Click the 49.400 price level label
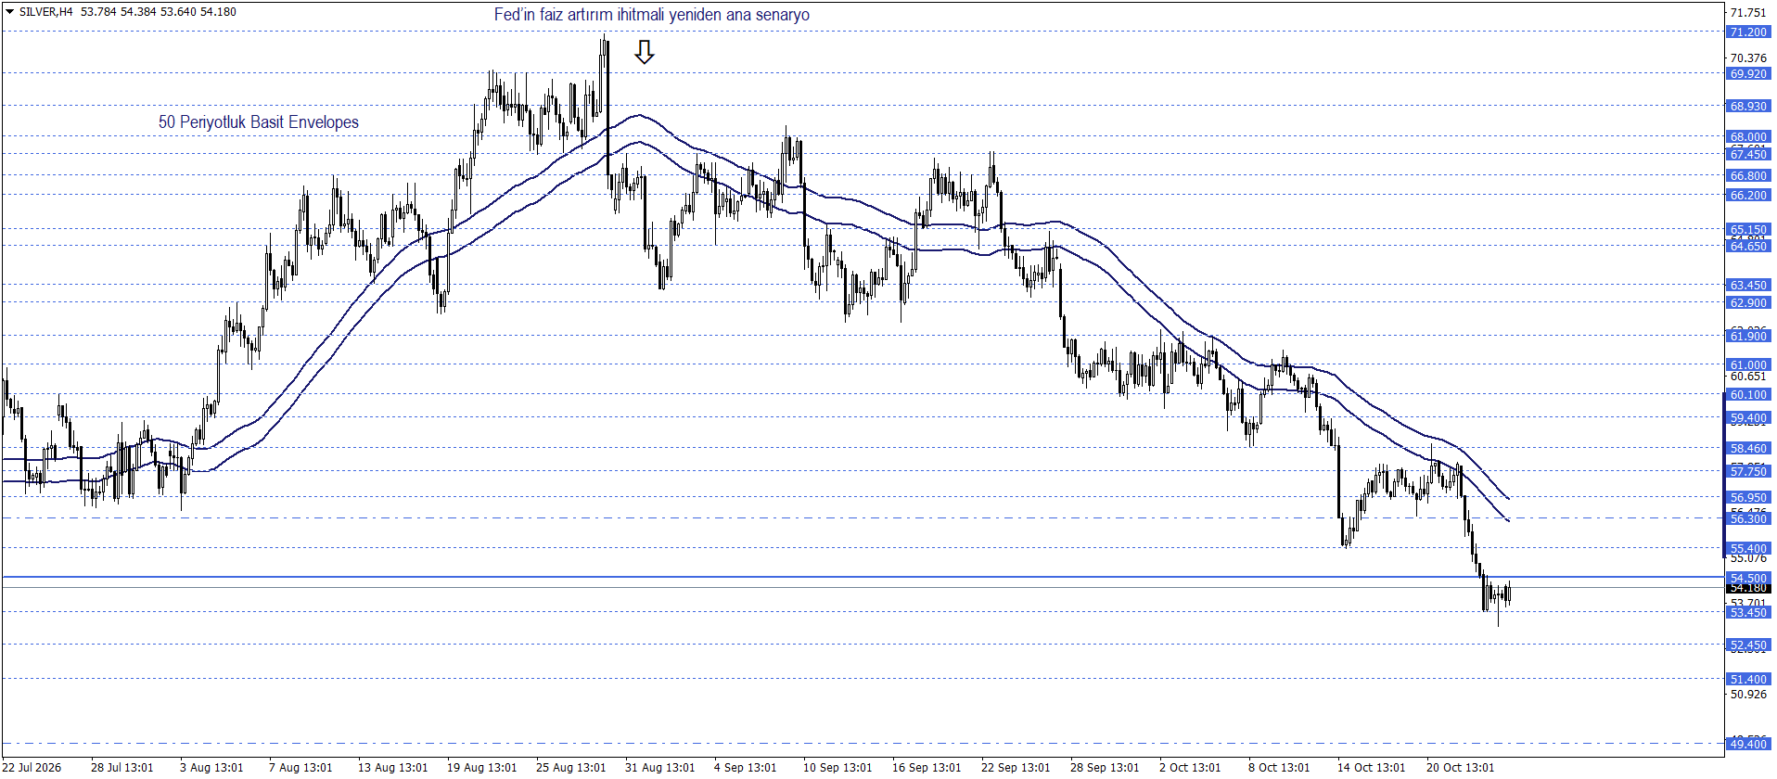The height and width of the screenshot is (779, 1777). click(x=1748, y=745)
